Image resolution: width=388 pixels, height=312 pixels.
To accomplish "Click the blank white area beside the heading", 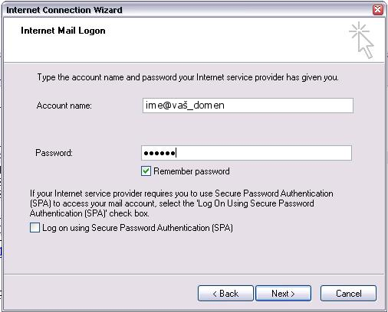I will (225, 40).
